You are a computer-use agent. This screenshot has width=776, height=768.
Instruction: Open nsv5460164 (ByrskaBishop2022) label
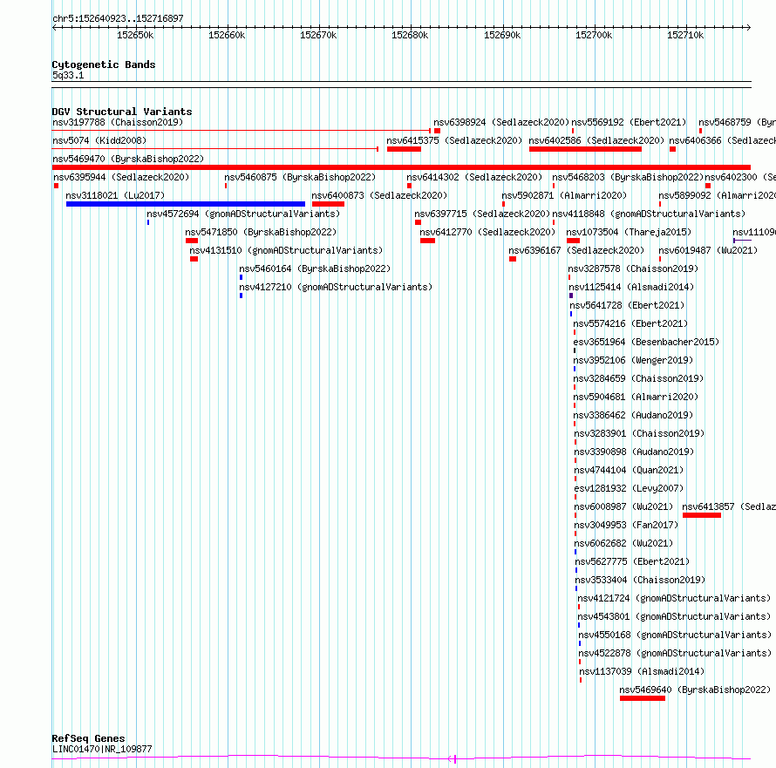point(315,268)
